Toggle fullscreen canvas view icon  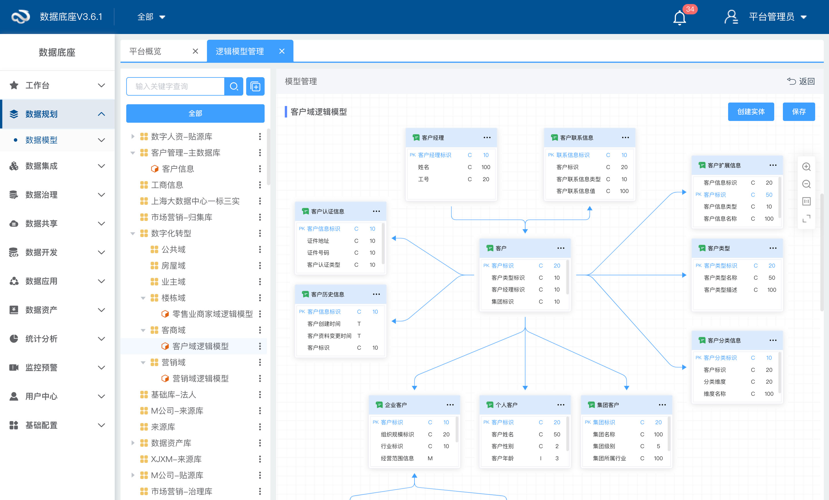pos(806,219)
